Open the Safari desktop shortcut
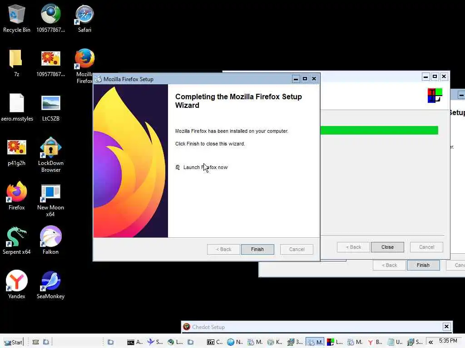This screenshot has width=465, height=348. (84, 18)
